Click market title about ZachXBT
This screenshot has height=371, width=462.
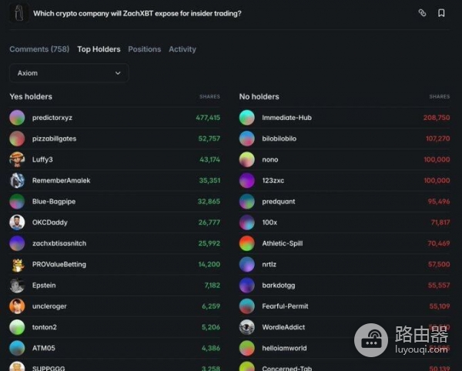pos(137,13)
